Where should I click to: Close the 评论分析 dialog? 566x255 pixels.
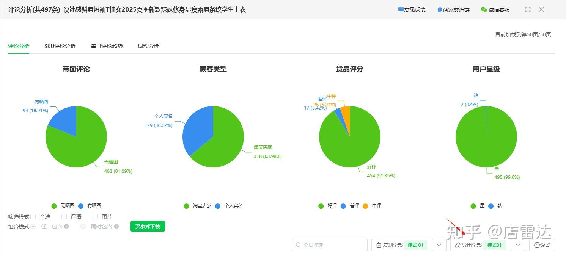point(541,9)
